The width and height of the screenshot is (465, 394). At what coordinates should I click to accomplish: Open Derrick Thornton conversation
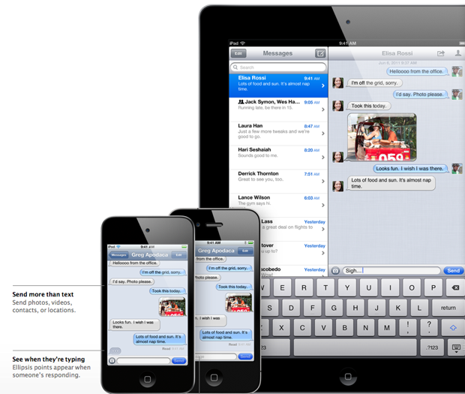[x=278, y=182]
